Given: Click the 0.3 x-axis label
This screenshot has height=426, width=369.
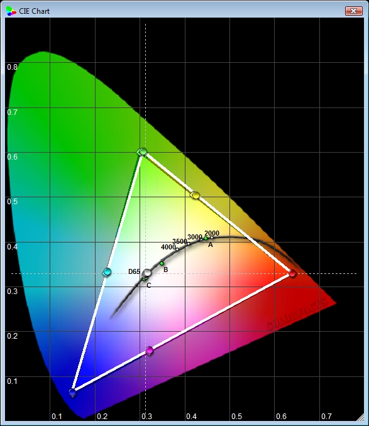Looking at the screenshot, I should pyautogui.click(x=146, y=417).
